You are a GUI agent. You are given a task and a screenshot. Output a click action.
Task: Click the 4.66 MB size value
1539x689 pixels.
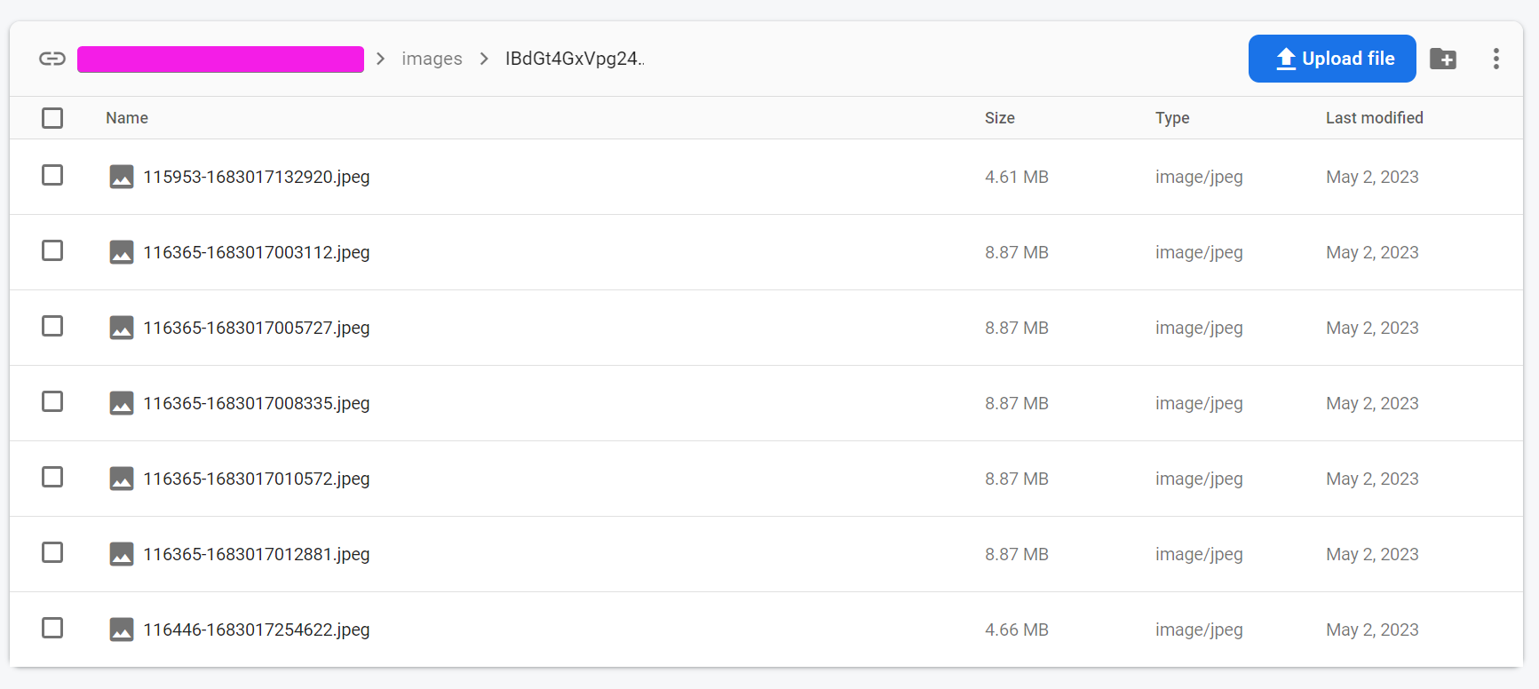pos(1017,630)
